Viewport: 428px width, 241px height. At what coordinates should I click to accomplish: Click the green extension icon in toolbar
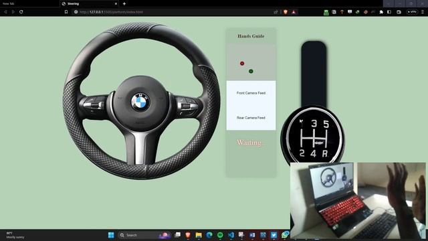pyautogui.click(x=326, y=12)
